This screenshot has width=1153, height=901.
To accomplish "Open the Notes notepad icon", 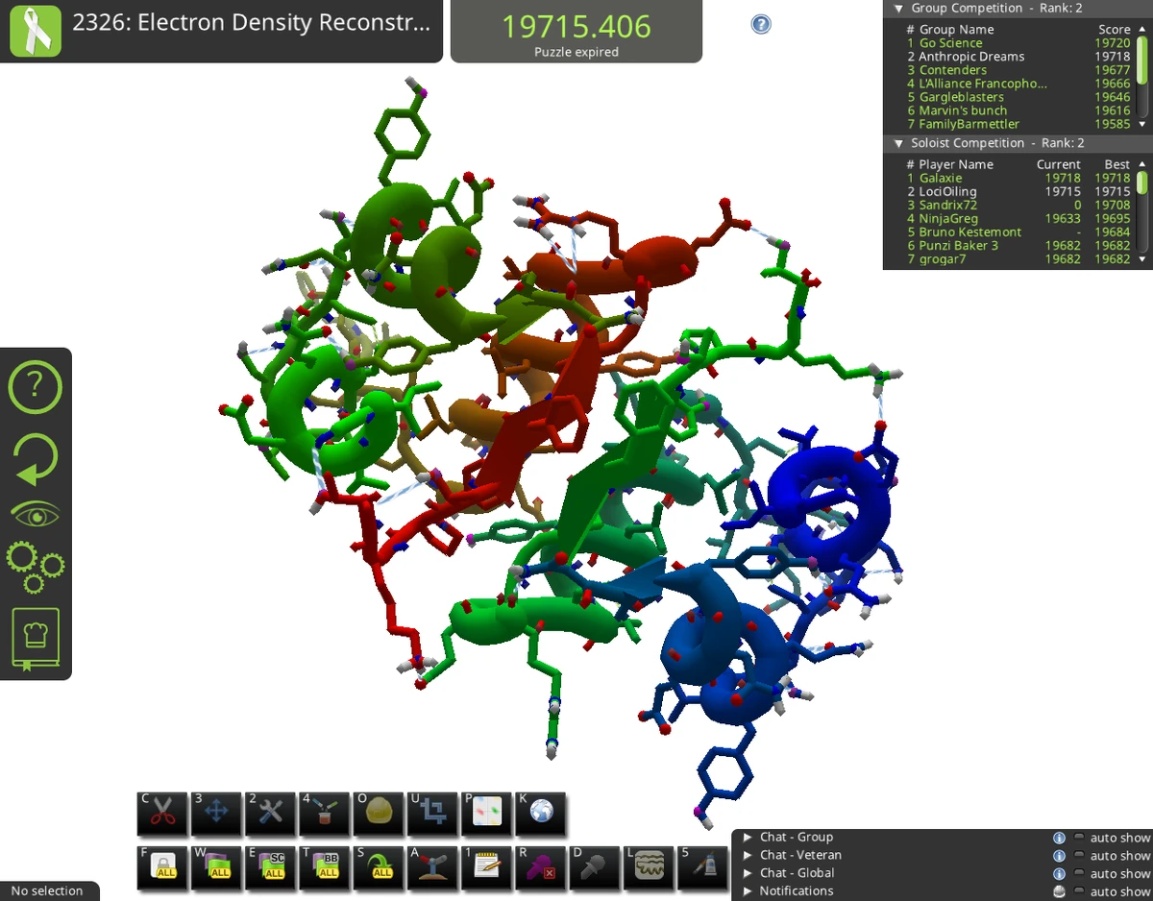I will (485, 867).
